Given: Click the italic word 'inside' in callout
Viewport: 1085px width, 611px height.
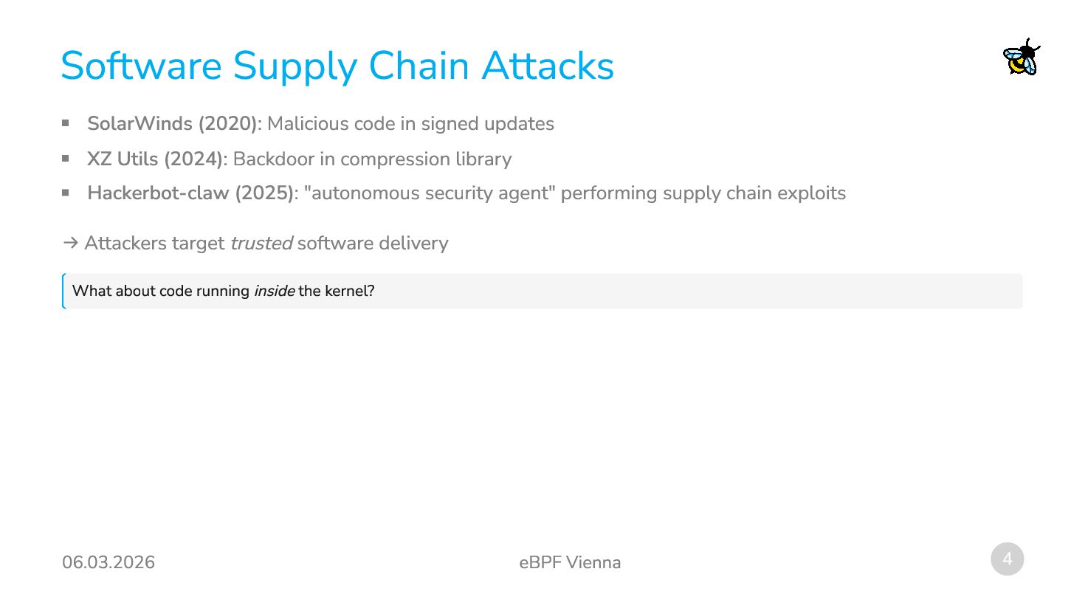Looking at the screenshot, I should pos(274,291).
